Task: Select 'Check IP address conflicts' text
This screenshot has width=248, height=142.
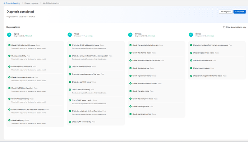Action: coord(82,67)
